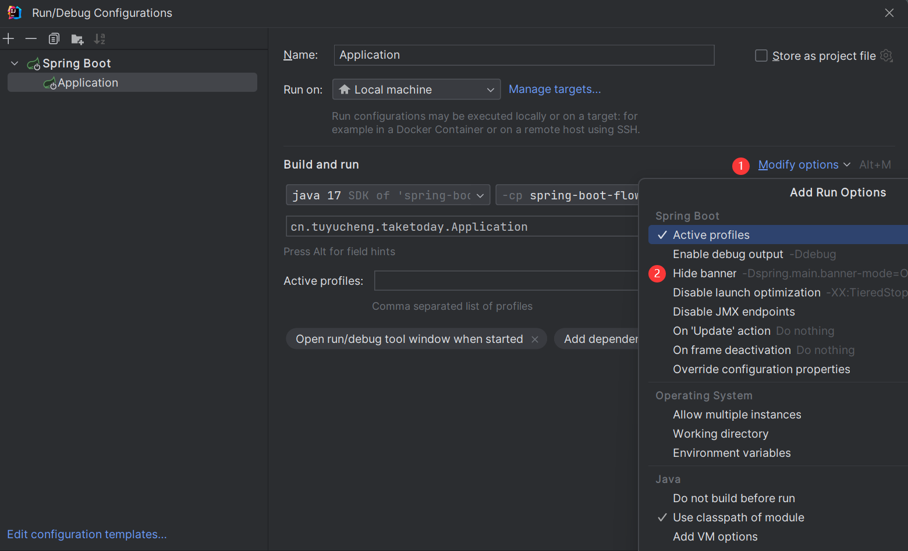Open the Modify options dropdown
908x551 pixels.
pos(804,164)
